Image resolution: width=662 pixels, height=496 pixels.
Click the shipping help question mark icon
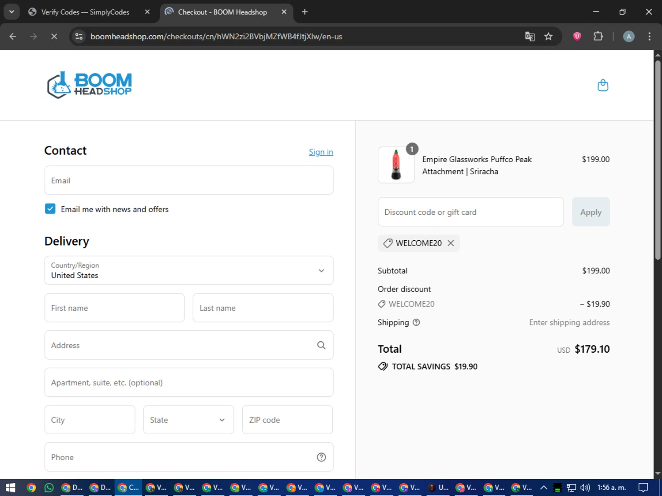point(416,322)
